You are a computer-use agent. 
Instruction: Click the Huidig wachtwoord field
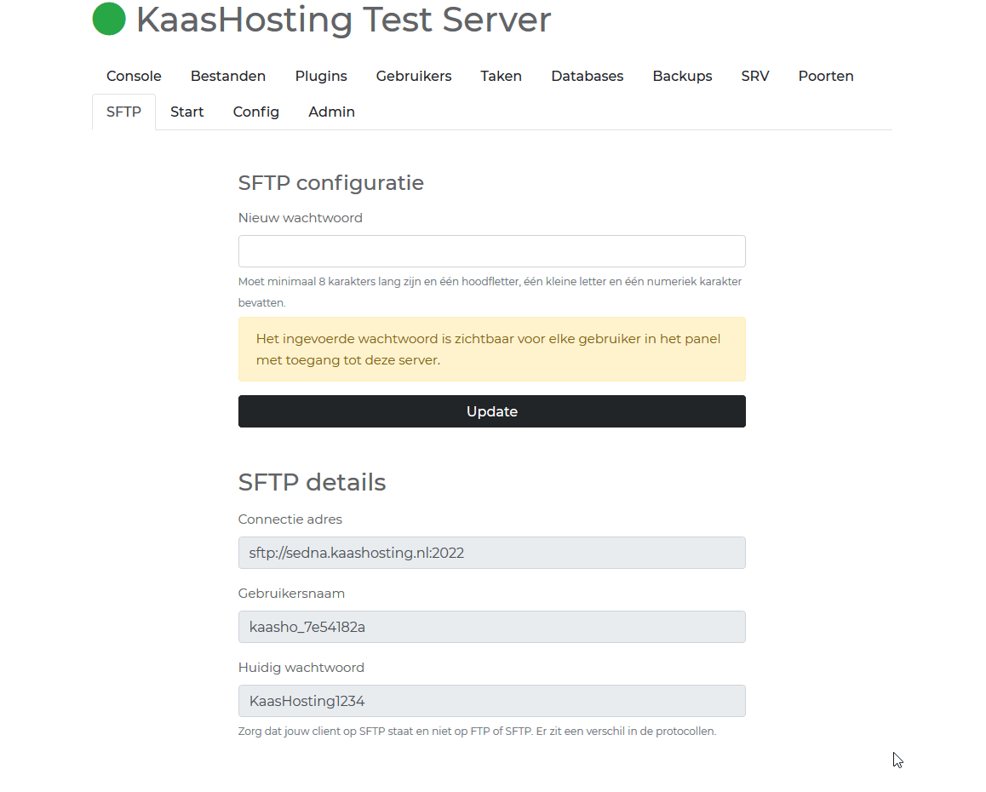coord(492,701)
